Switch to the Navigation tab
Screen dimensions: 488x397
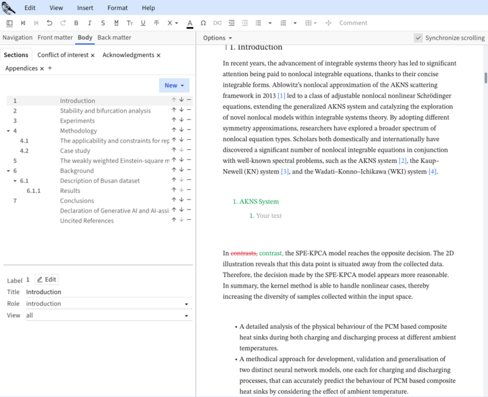(x=17, y=38)
